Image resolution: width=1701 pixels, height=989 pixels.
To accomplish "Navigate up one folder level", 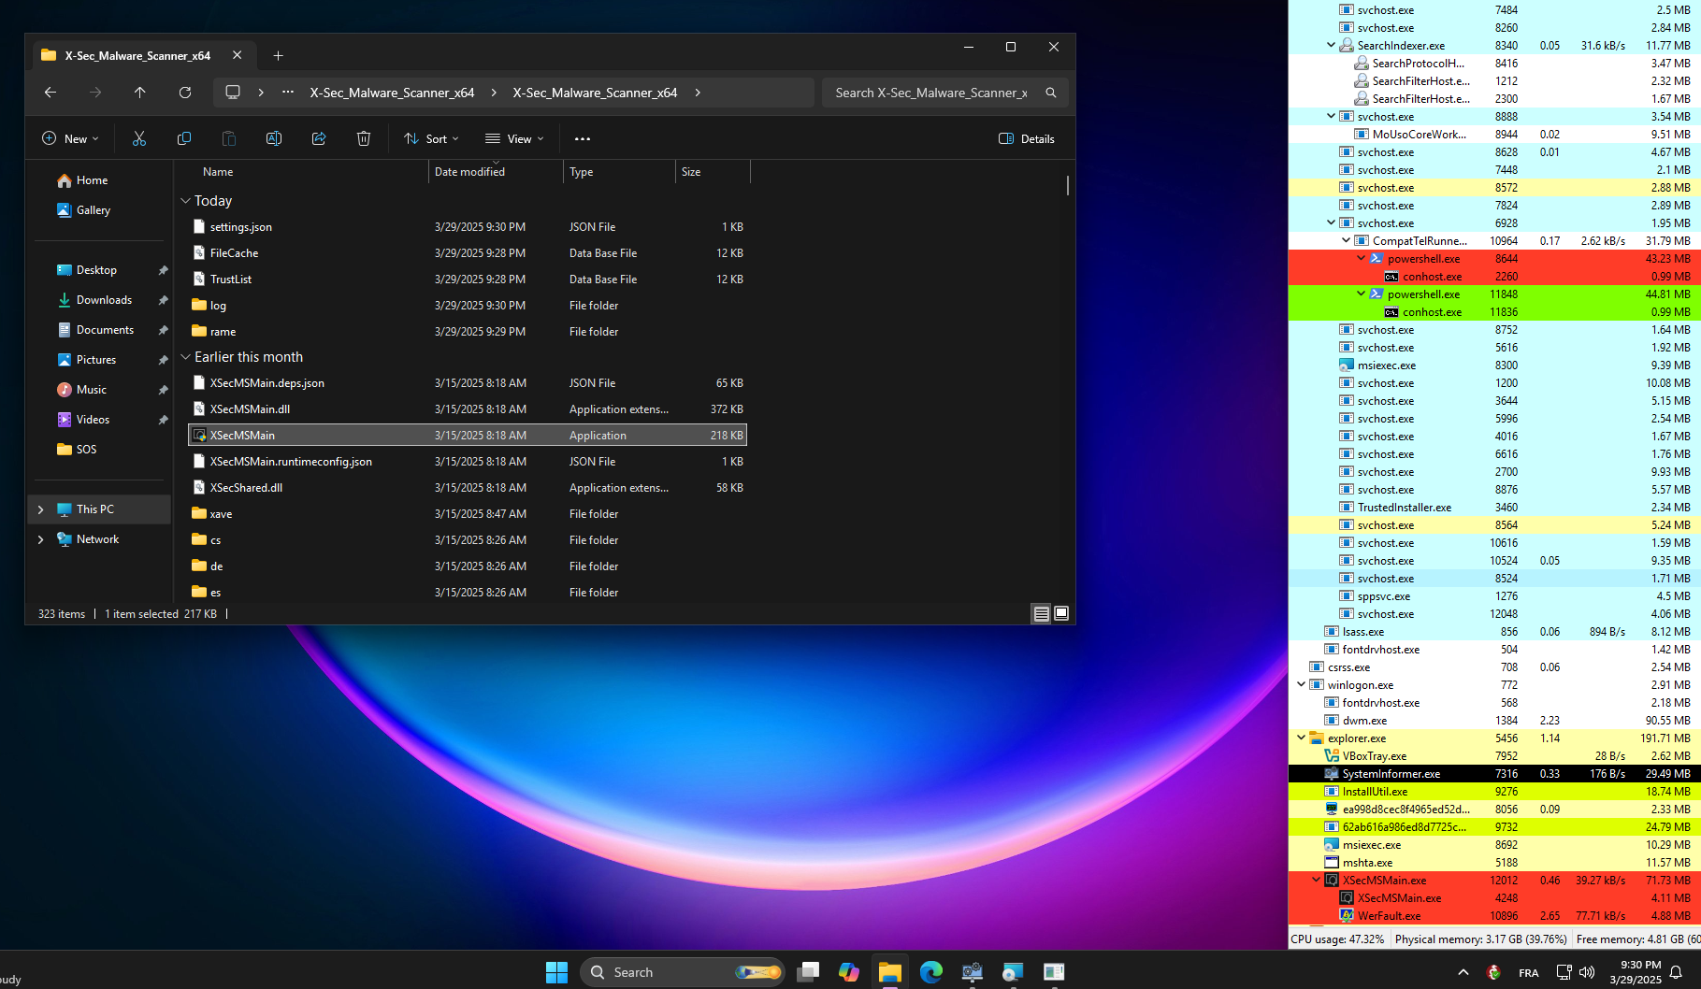I will click(x=140, y=93).
